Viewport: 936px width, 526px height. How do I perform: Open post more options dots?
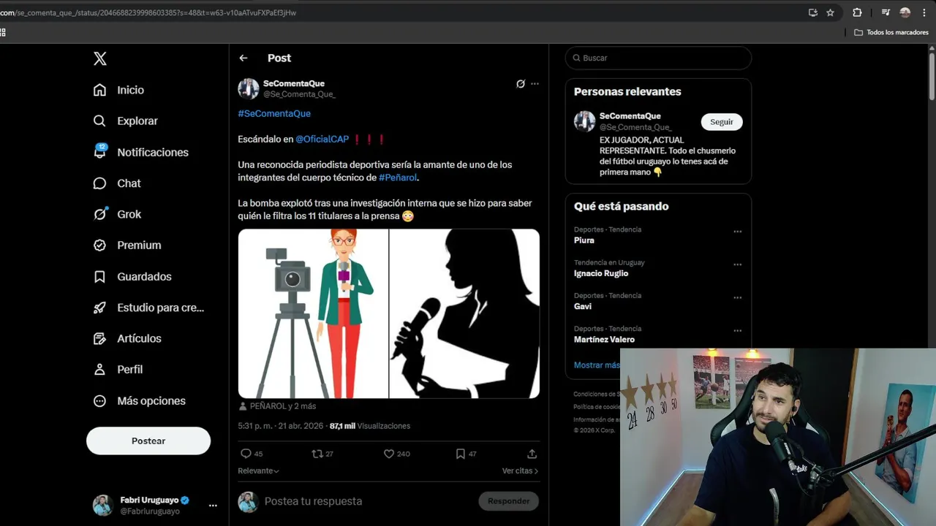pyautogui.click(x=535, y=84)
